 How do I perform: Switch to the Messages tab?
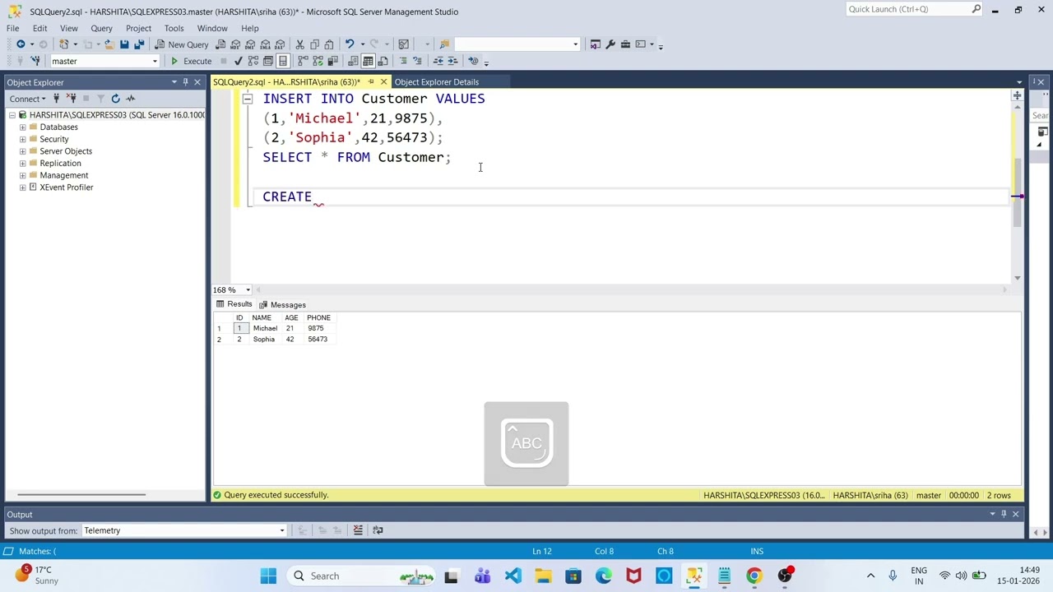point(282,305)
